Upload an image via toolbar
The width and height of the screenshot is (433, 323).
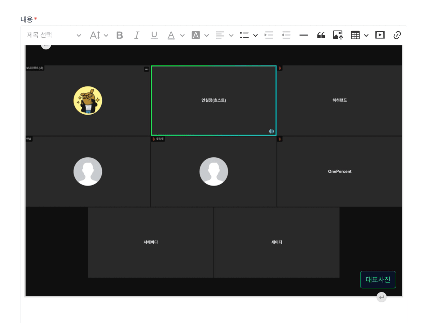338,35
